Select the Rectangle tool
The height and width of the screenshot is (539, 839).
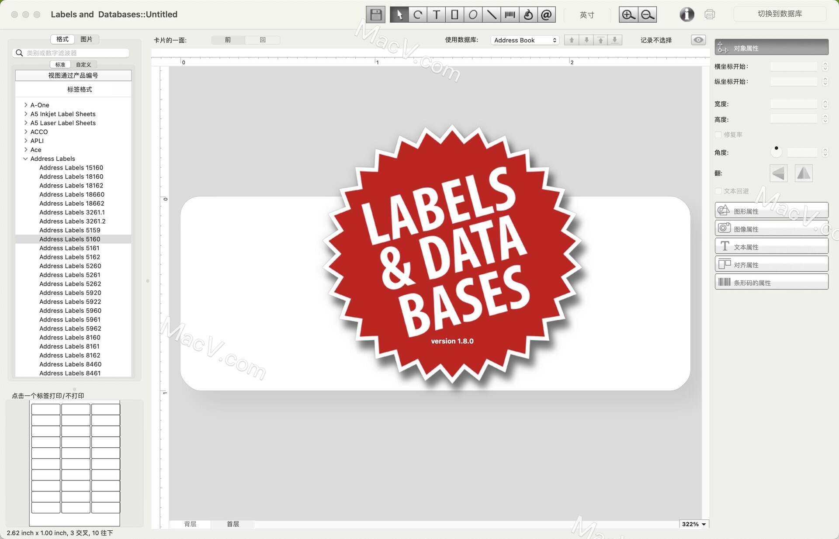tap(454, 14)
